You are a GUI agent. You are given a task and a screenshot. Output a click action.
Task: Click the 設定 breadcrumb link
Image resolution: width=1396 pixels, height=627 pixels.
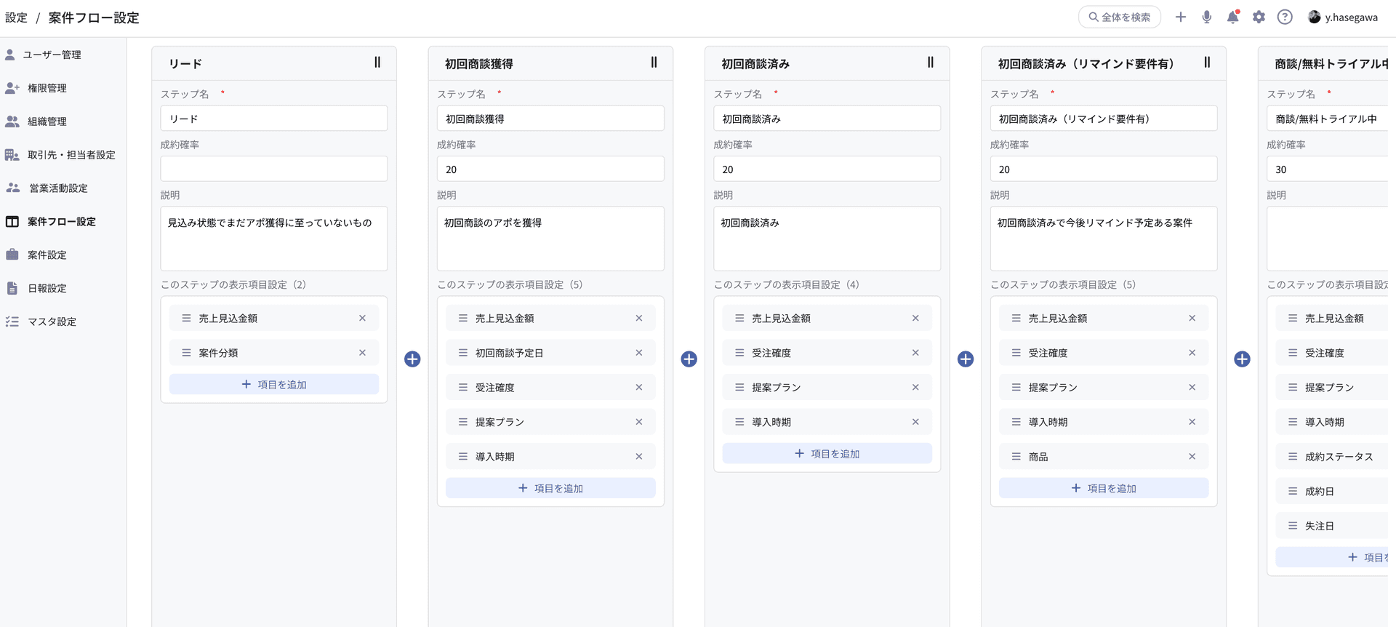[16, 17]
